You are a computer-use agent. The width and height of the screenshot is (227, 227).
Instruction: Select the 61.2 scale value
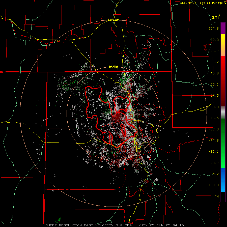click(215, 62)
